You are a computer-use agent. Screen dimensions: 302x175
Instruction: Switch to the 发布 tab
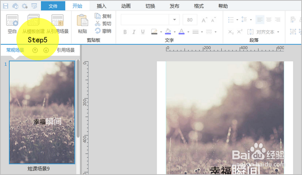point(174,6)
